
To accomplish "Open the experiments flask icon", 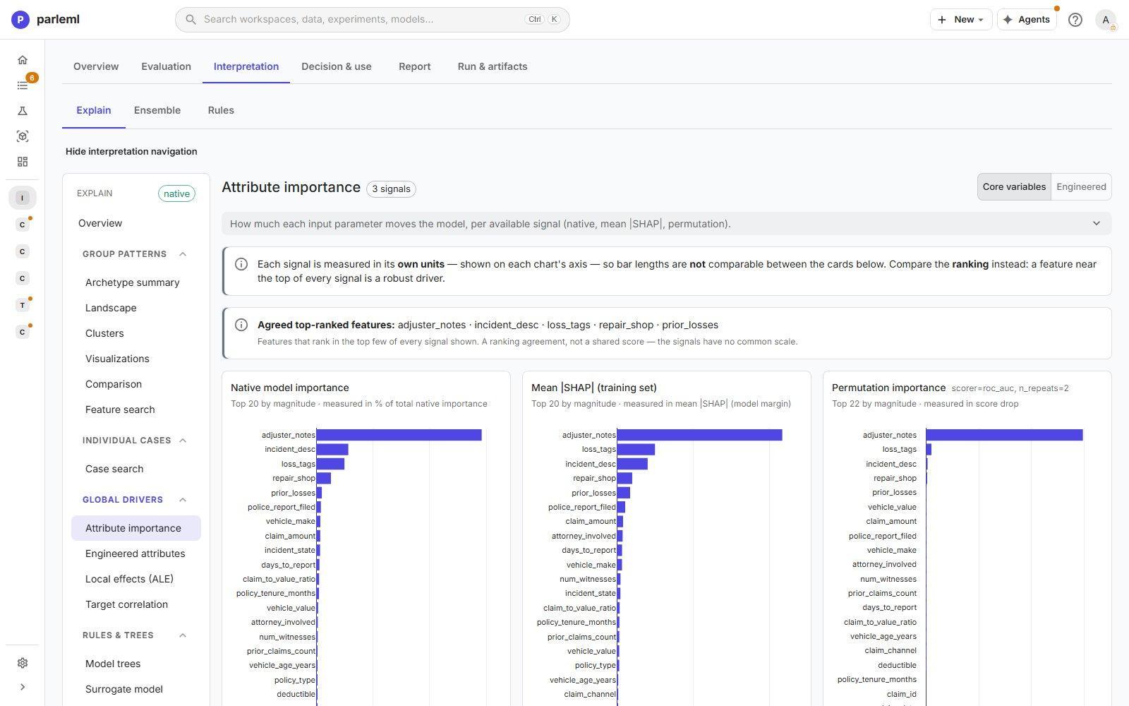I will (x=23, y=111).
